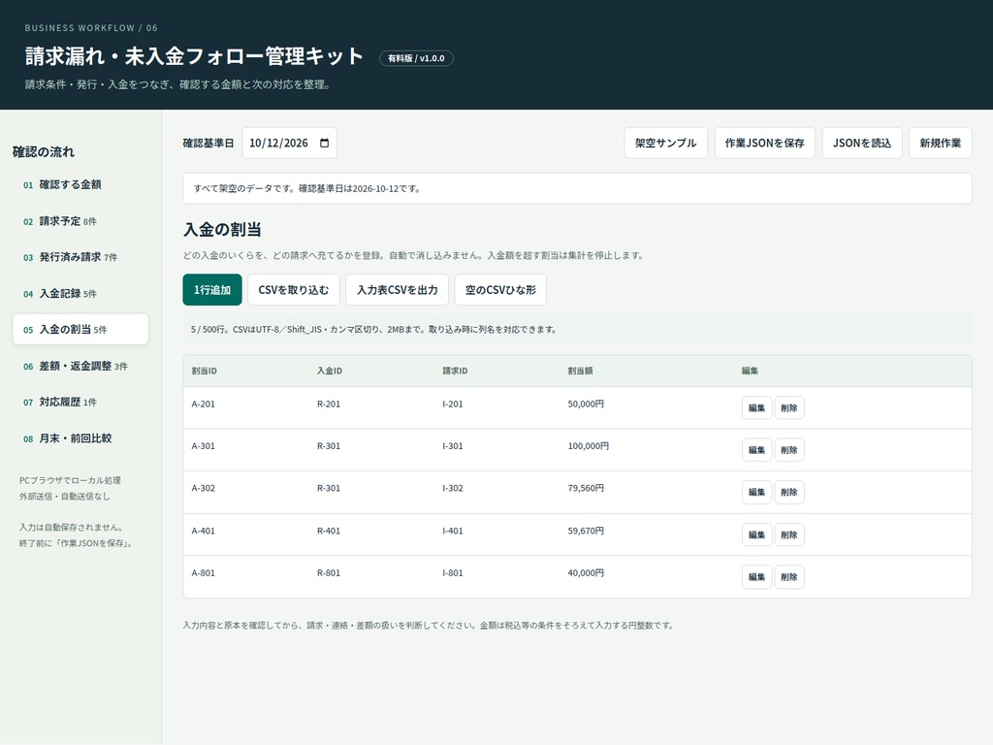Edit row A-302
993x745 pixels.
pos(756,492)
